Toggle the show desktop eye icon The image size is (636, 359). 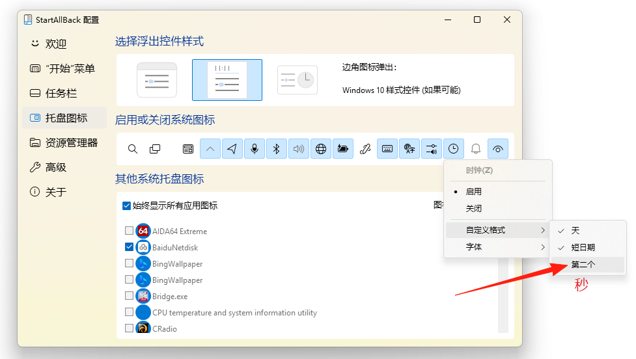click(498, 149)
